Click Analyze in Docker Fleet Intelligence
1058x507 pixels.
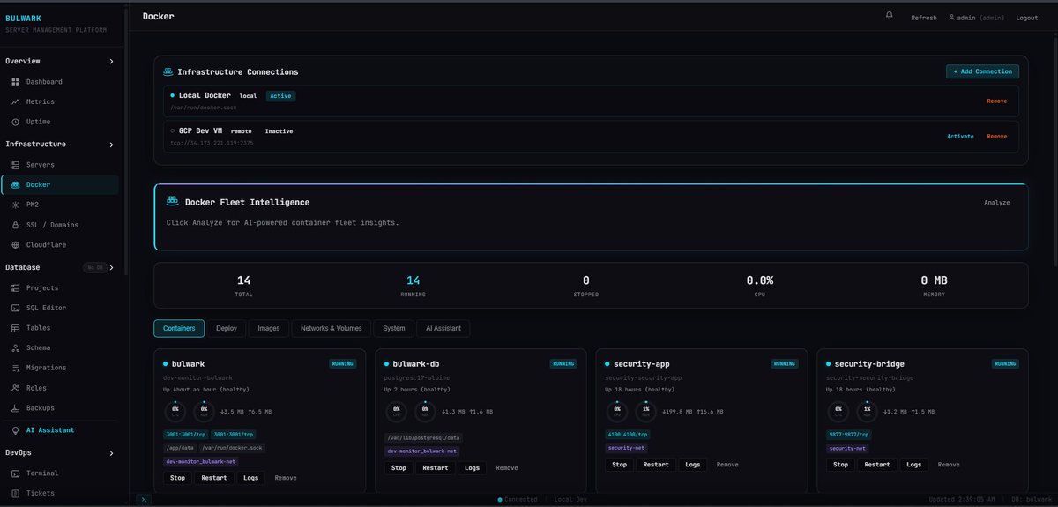[x=997, y=203]
